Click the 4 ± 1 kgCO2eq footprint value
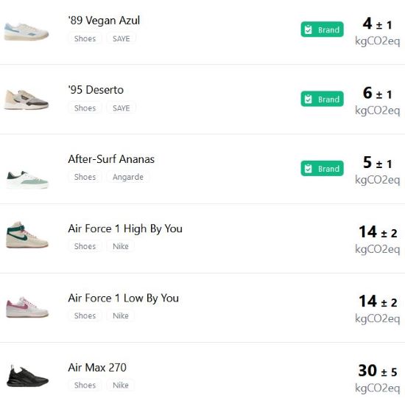The width and height of the screenshot is (405, 398). pos(377,31)
